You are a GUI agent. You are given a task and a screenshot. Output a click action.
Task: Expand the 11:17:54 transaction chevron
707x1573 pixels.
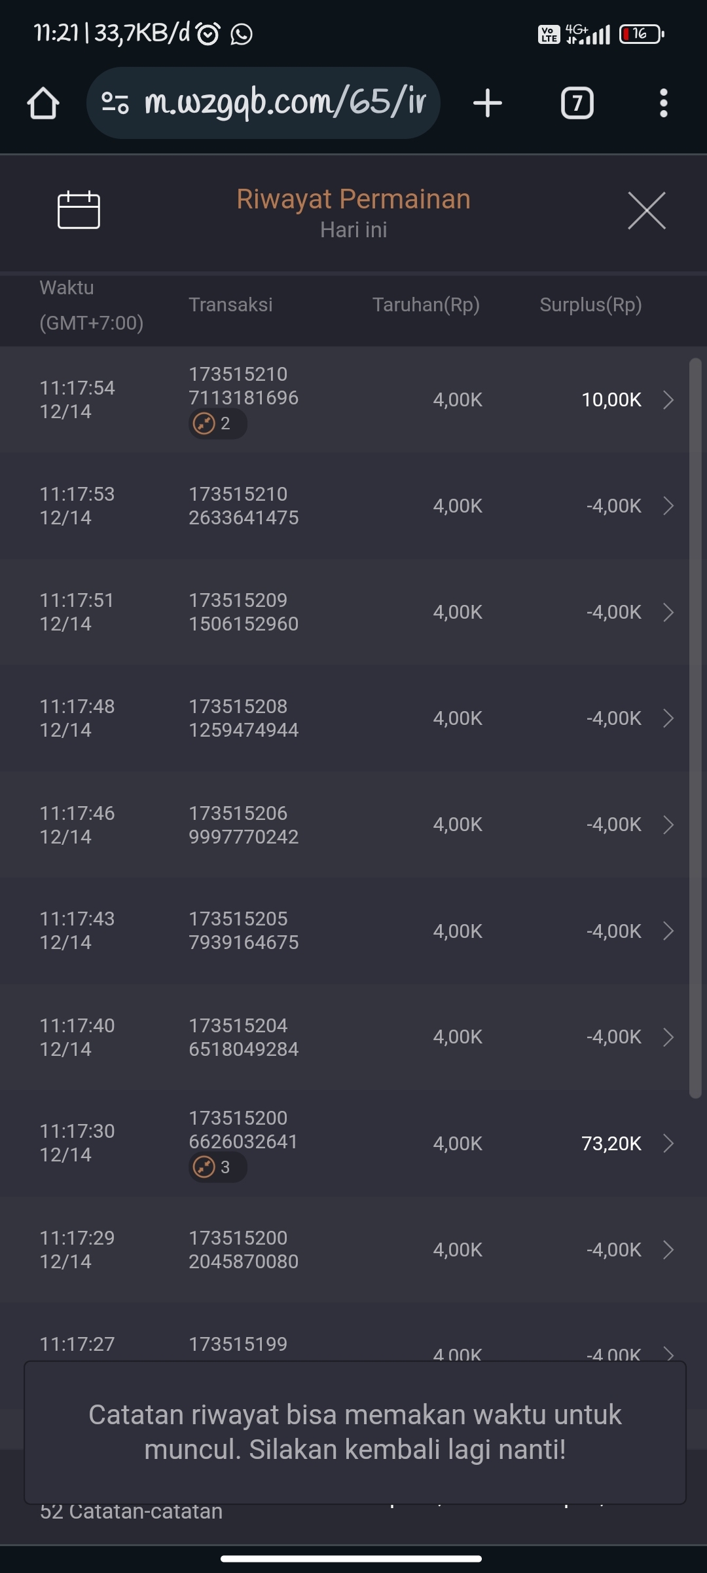[668, 400]
